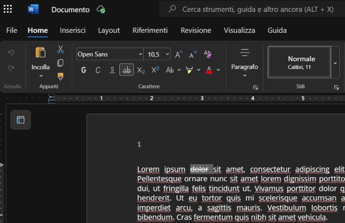Activate the format painter brush
This screenshot has height=223, width=345.
(x=61, y=76)
